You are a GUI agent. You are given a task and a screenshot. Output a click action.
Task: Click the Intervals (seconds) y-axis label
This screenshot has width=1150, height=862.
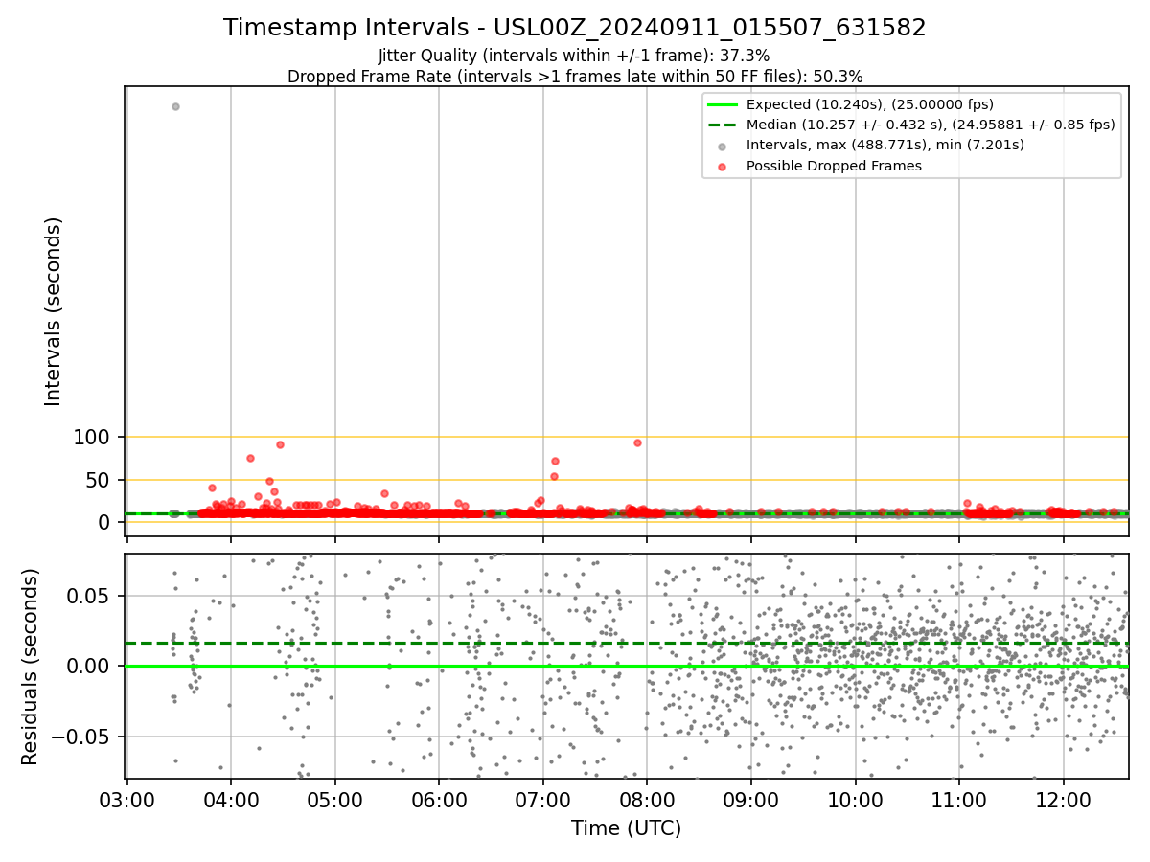coord(54,311)
